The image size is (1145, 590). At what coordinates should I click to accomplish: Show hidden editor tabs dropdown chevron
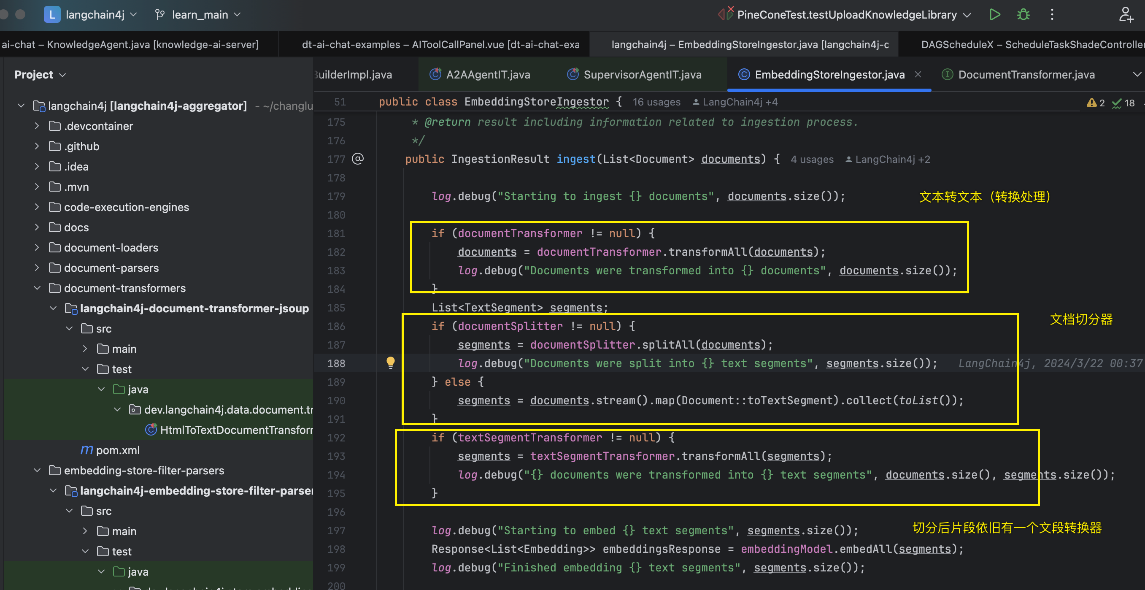coord(1137,75)
